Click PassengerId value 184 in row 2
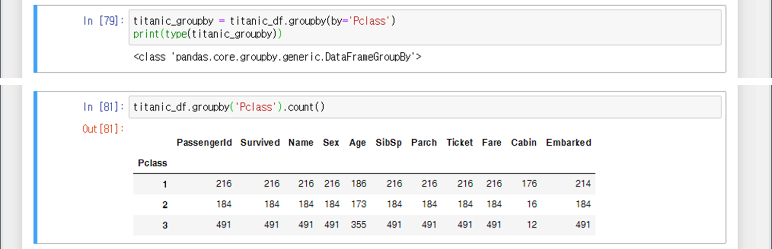Image resolution: width=772 pixels, height=249 pixels. click(x=224, y=204)
